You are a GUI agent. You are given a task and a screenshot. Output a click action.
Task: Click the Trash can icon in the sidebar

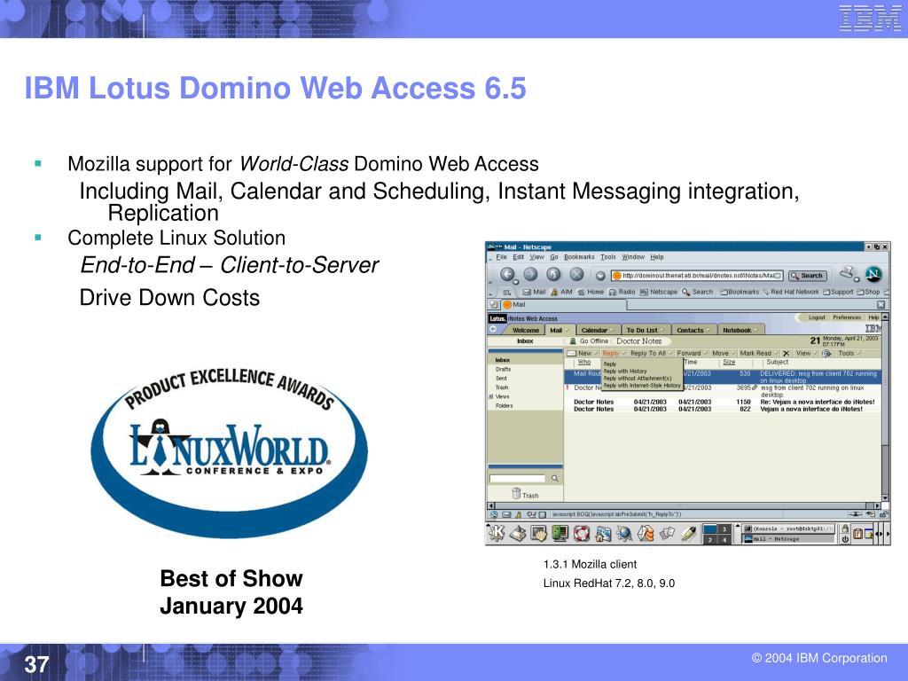[x=516, y=493]
